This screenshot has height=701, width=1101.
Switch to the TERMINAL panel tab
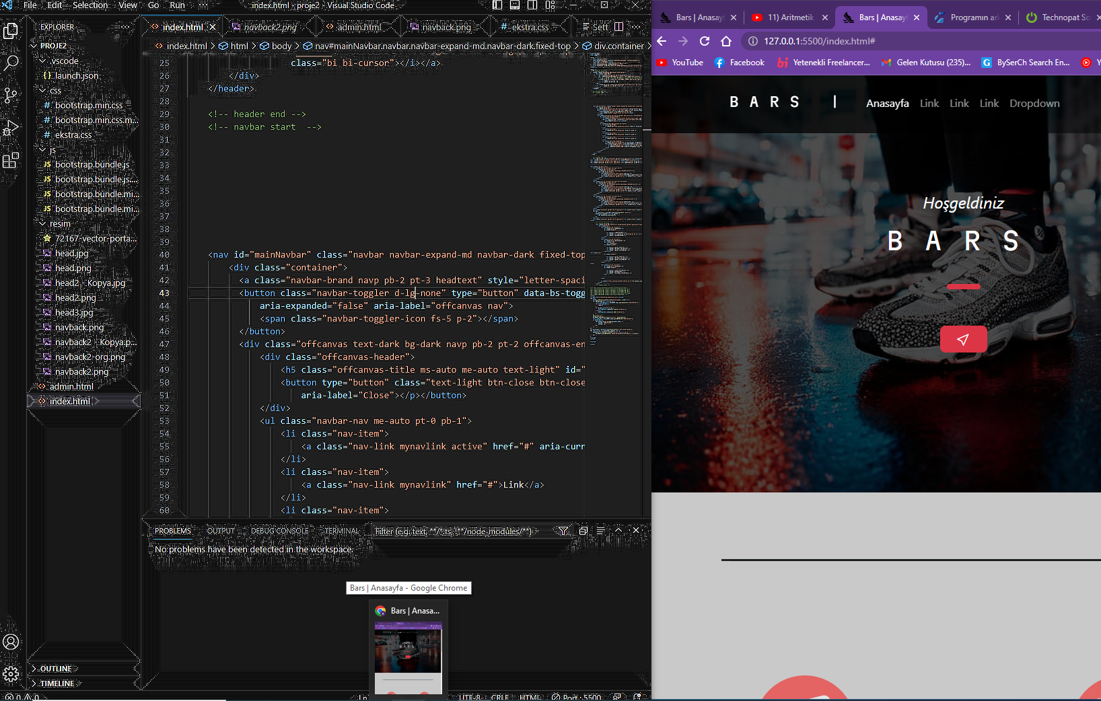coord(342,531)
